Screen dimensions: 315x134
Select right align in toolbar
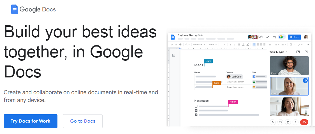[x=261, y=45]
